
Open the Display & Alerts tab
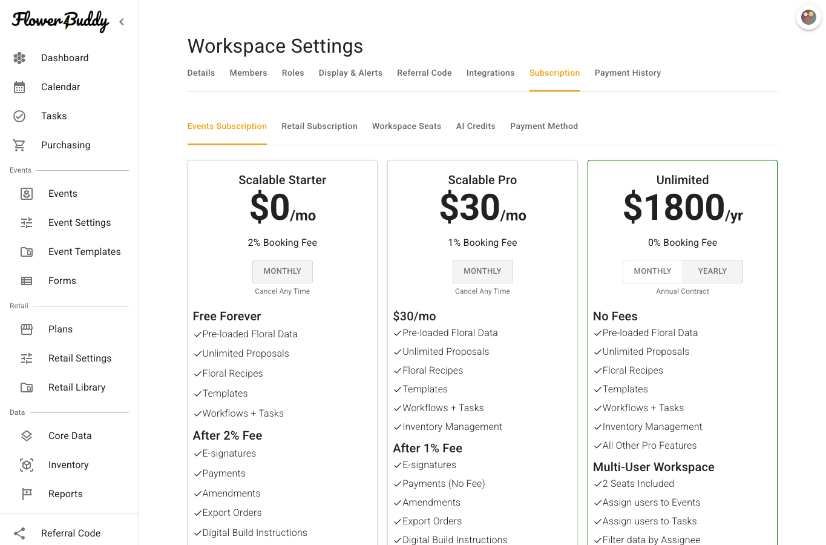351,73
